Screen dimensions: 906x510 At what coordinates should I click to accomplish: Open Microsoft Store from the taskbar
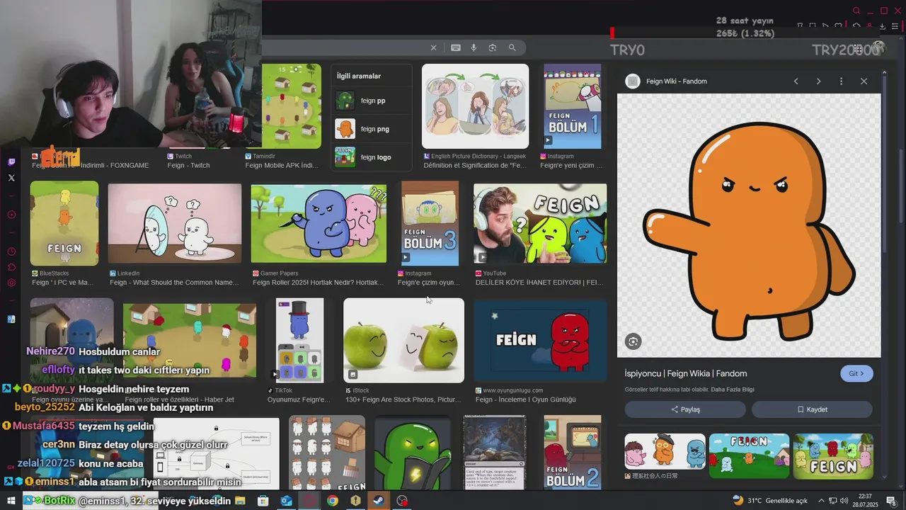tap(263, 501)
